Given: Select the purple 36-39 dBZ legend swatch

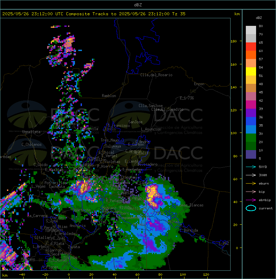Looking at the screenshot, I should 251,113.
